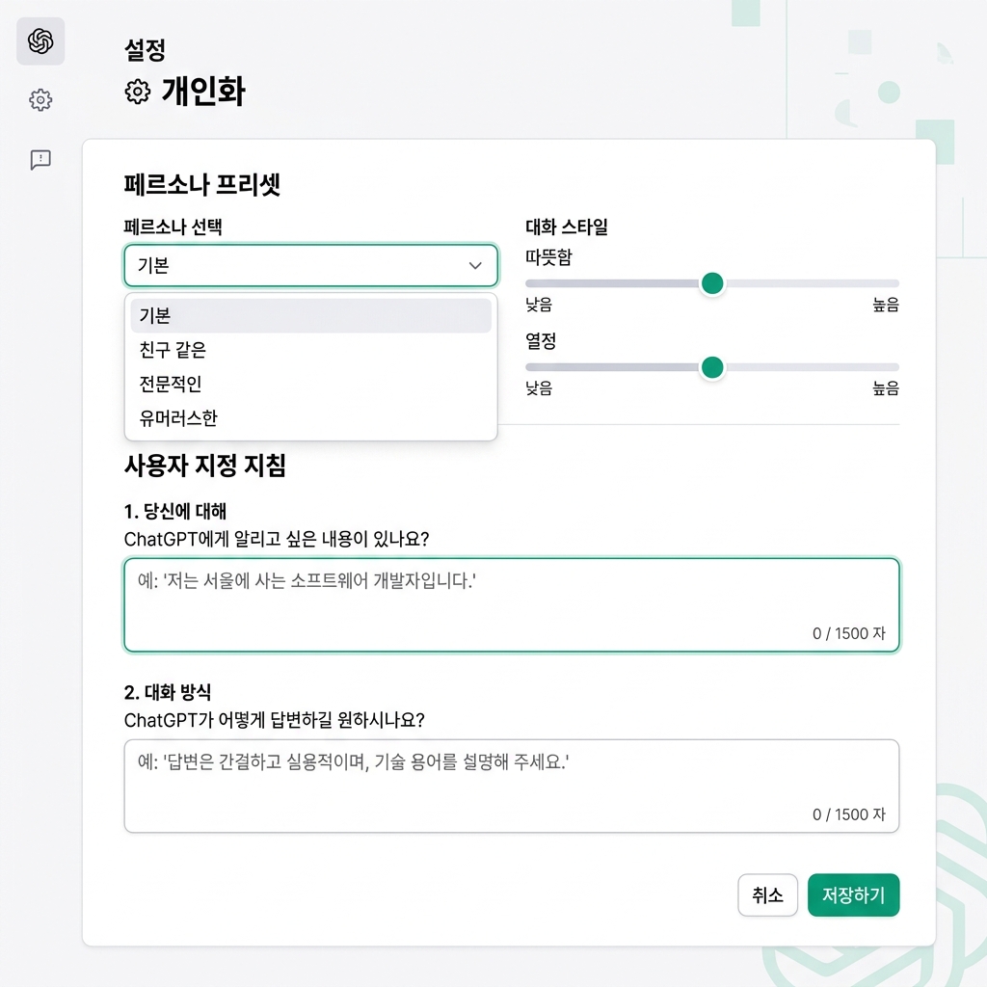Click the 따뜻함 slider handle
987x987 pixels.
tap(712, 283)
